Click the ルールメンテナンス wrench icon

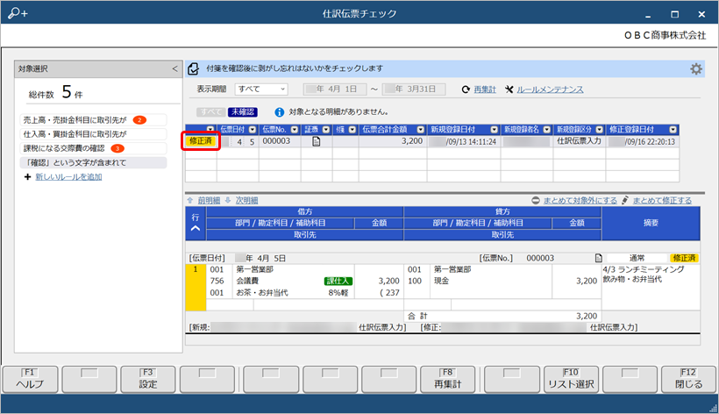coord(509,89)
